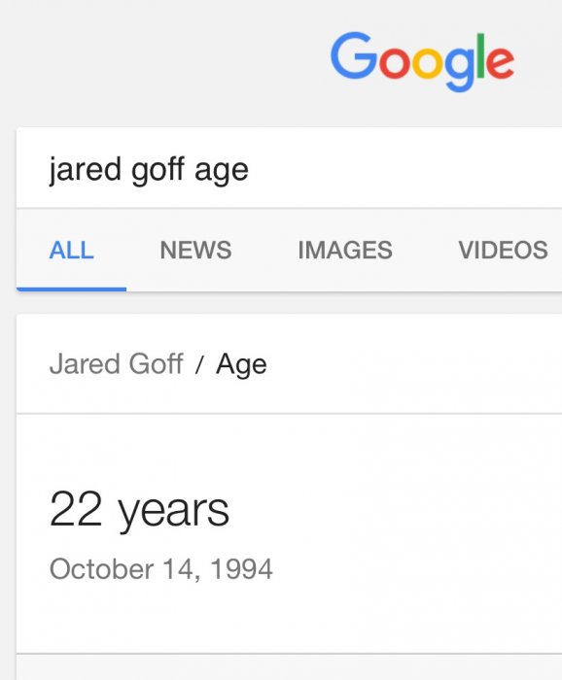Switch to the NEWS tab
562x680 pixels.
point(195,251)
